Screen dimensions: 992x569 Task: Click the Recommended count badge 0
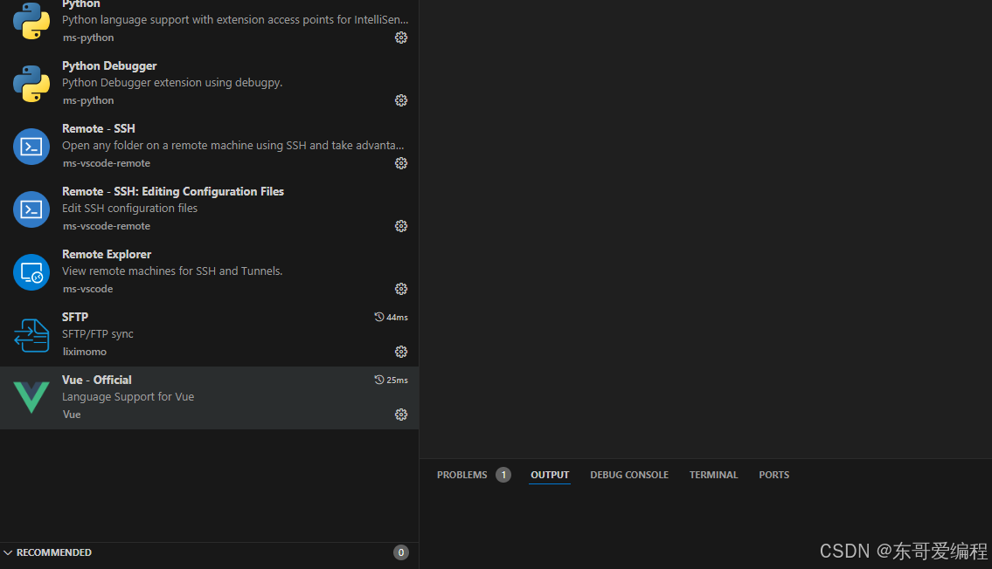[x=401, y=552]
